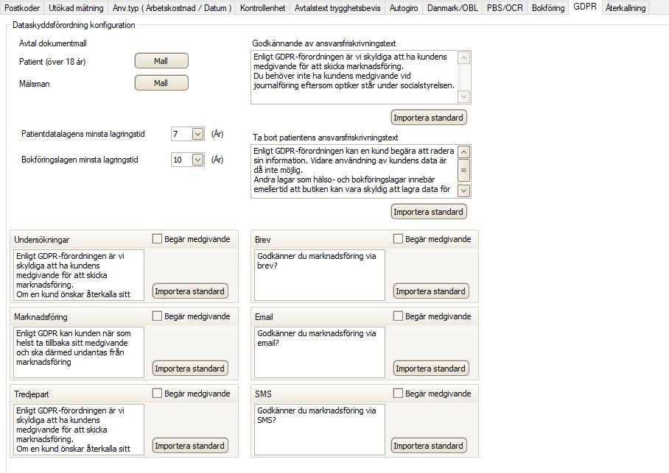Select the GDPR tab
The width and height of the screenshot is (669, 473).
coord(585,7)
